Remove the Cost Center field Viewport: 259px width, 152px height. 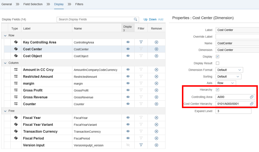[156, 49]
